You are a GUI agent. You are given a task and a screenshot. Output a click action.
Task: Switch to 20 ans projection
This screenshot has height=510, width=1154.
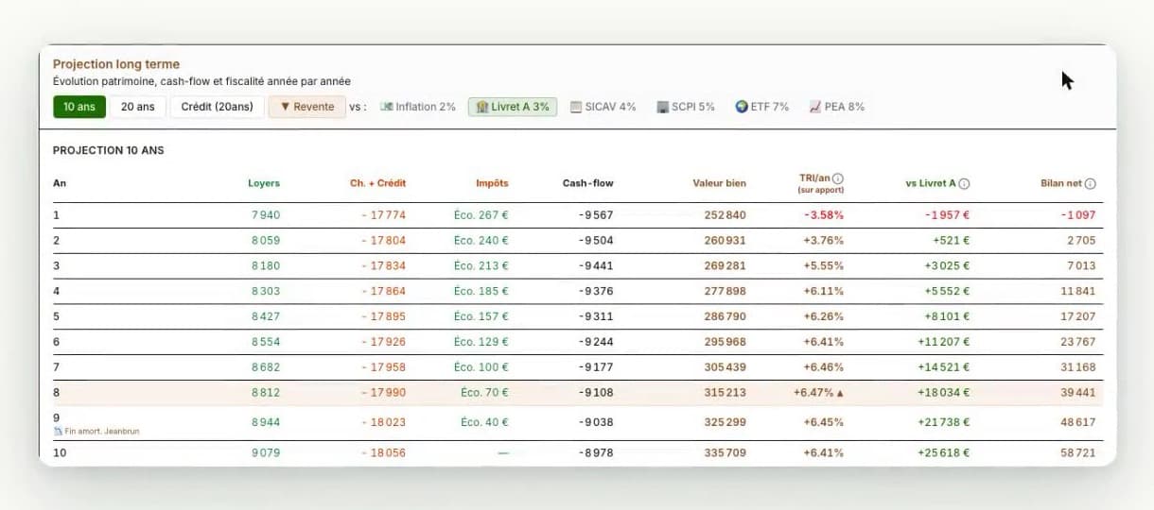pyautogui.click(x=138, y=107)
